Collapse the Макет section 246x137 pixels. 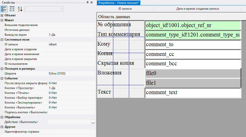pyautogui.click(x=2, y=20)
